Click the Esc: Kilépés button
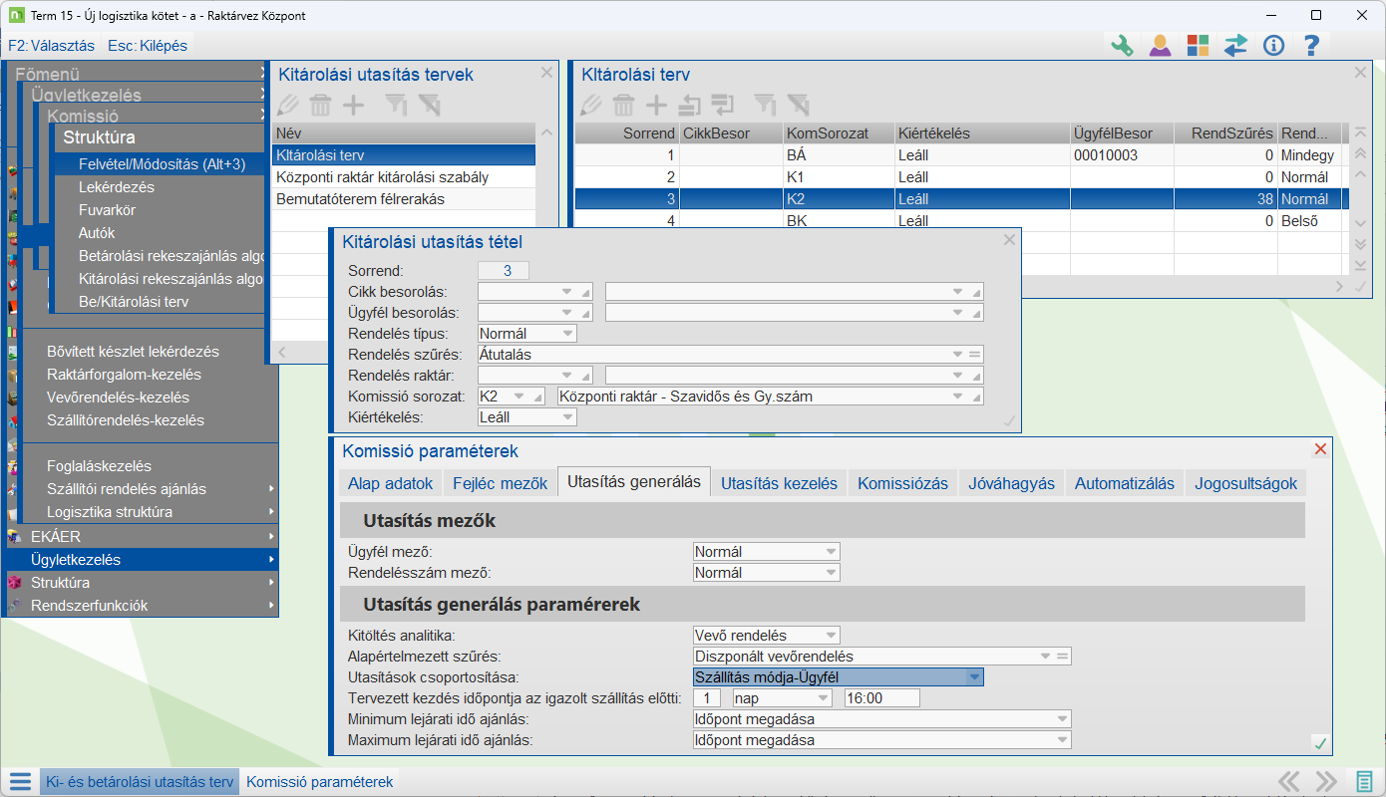1386x797 pixels. (x=147, y=46)
